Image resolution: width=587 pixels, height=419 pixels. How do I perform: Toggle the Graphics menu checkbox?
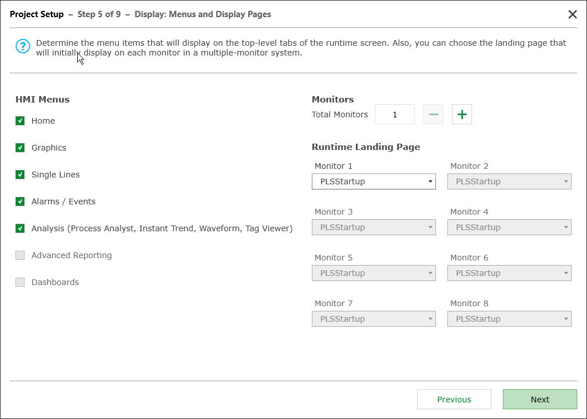pos(20,148)
